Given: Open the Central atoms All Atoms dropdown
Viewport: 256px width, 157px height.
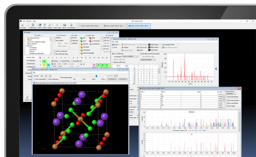Looking at the screenshot, I should (231, 94).
